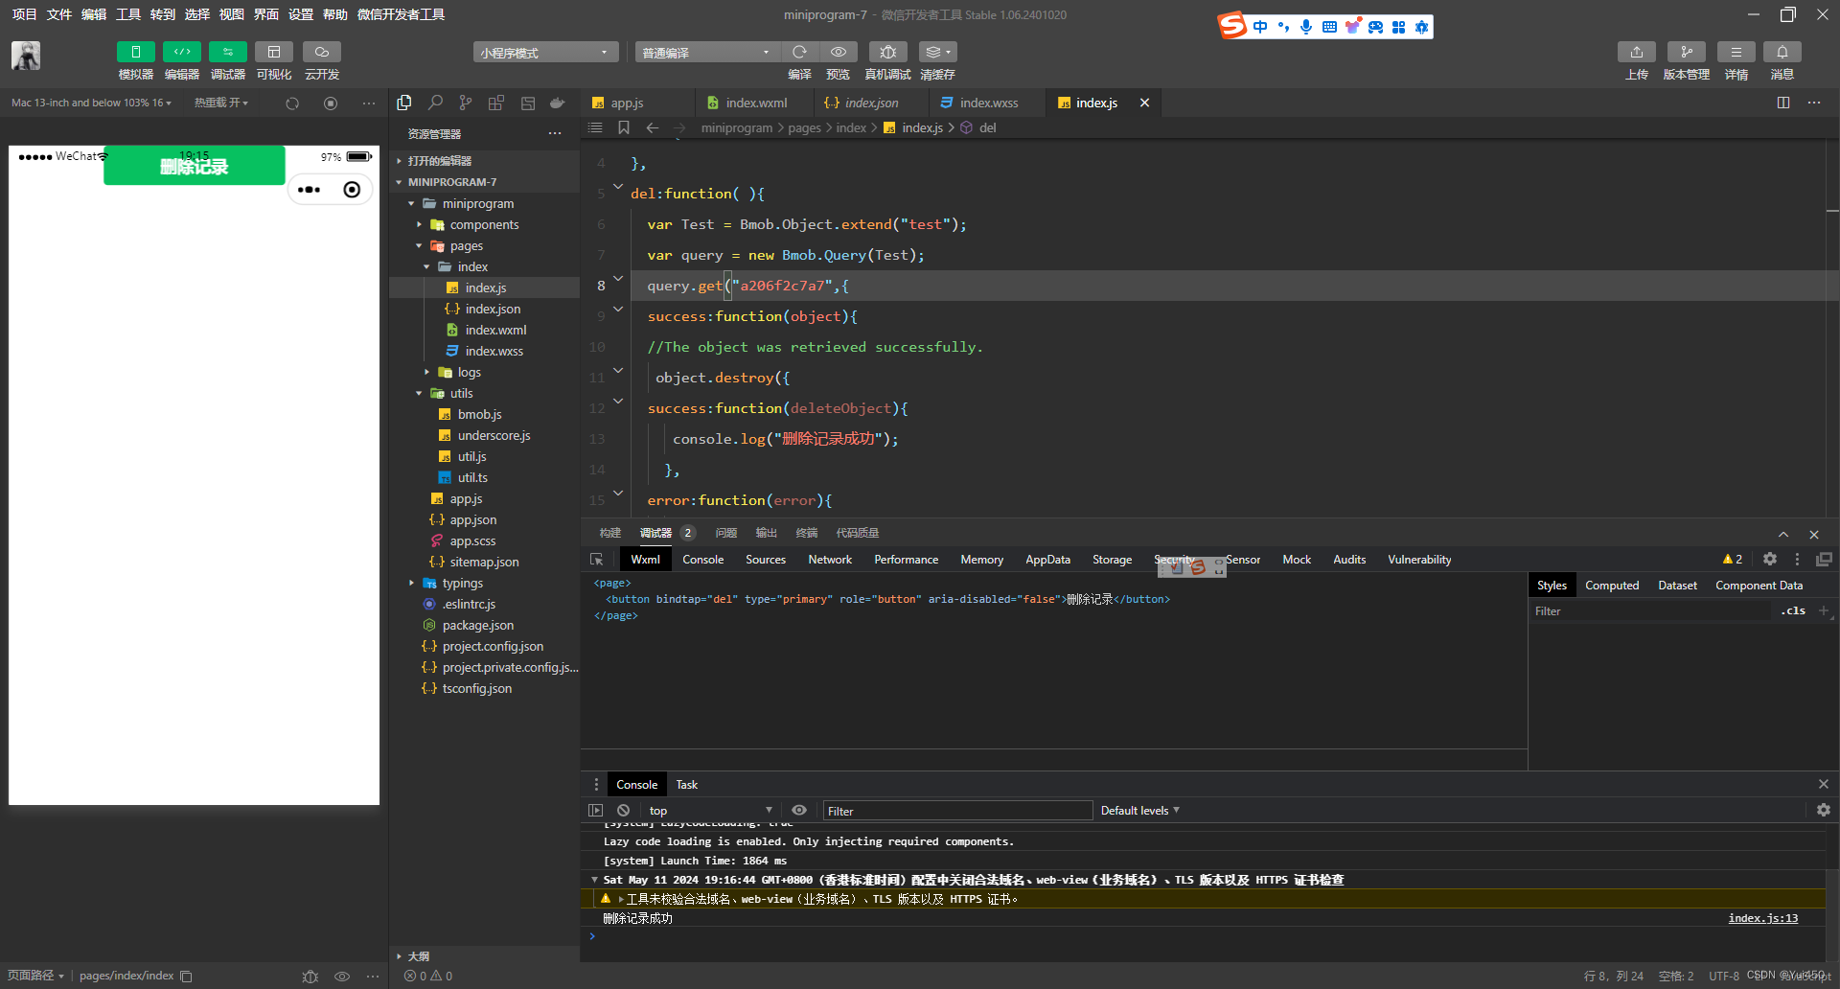Fold the del function at line 5
This screenshot has height=989, width=1840.
point(618,187)
